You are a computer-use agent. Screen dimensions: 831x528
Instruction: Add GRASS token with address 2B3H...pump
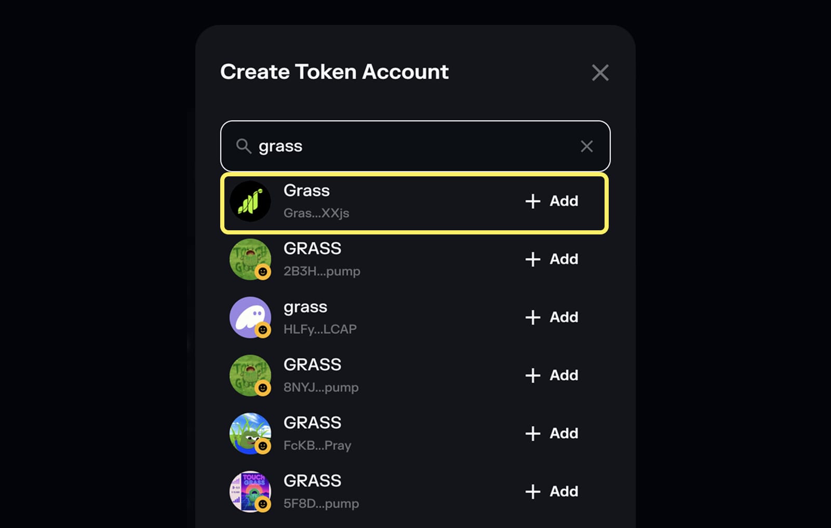pyautogui.click(x=552, y=259)
